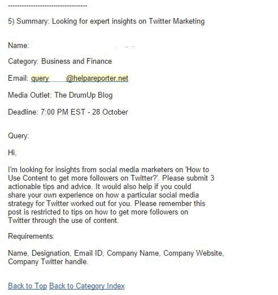Click the "Business and Finance" category text
Screen dimensions: 278x295
coord(76,61)
